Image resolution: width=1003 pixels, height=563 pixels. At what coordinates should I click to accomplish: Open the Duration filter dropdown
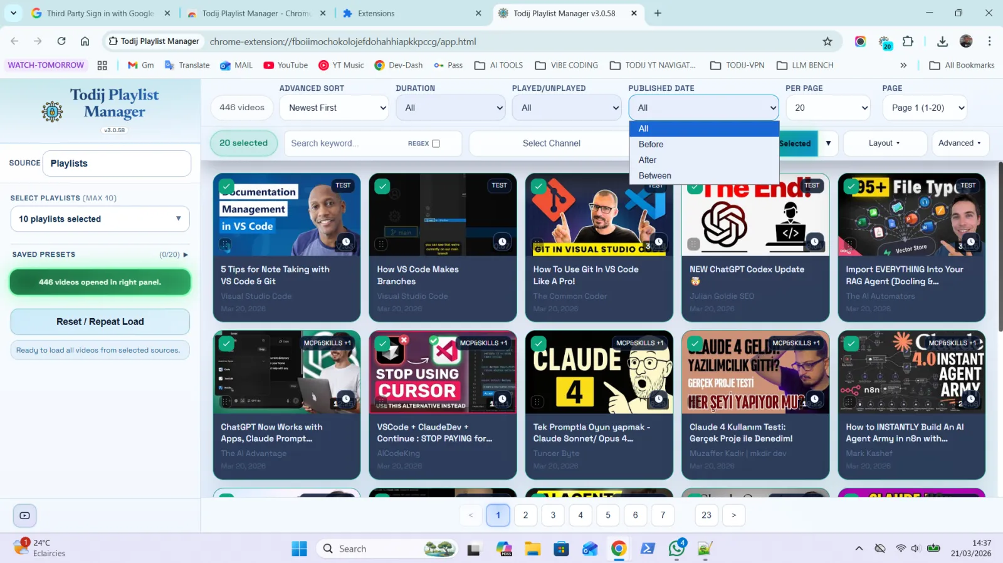[451, 108]
